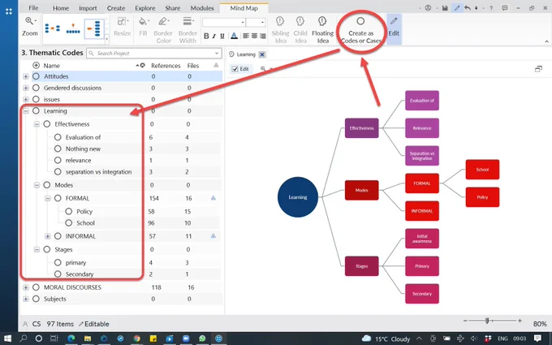Viewport: 552px width, 345px height.
Task: Click the Resize shape tool
Action: pos(122,27)
